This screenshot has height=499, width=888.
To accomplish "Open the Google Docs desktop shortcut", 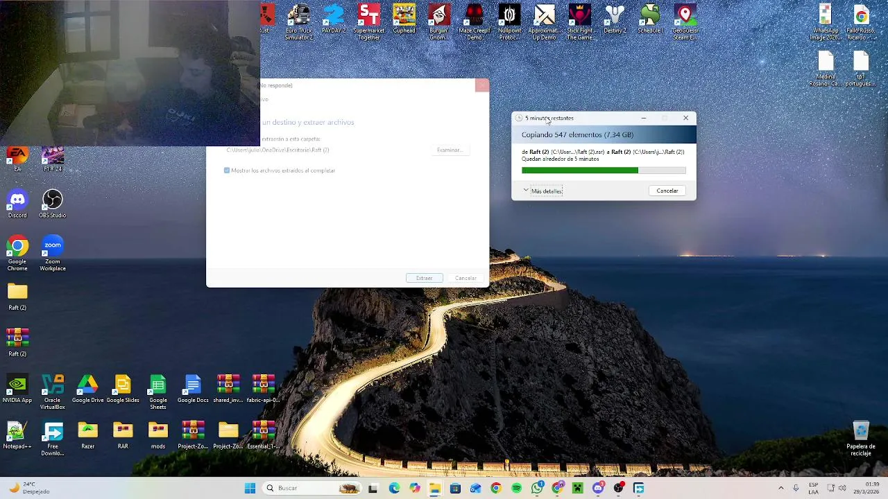I will tap(193, 389).
